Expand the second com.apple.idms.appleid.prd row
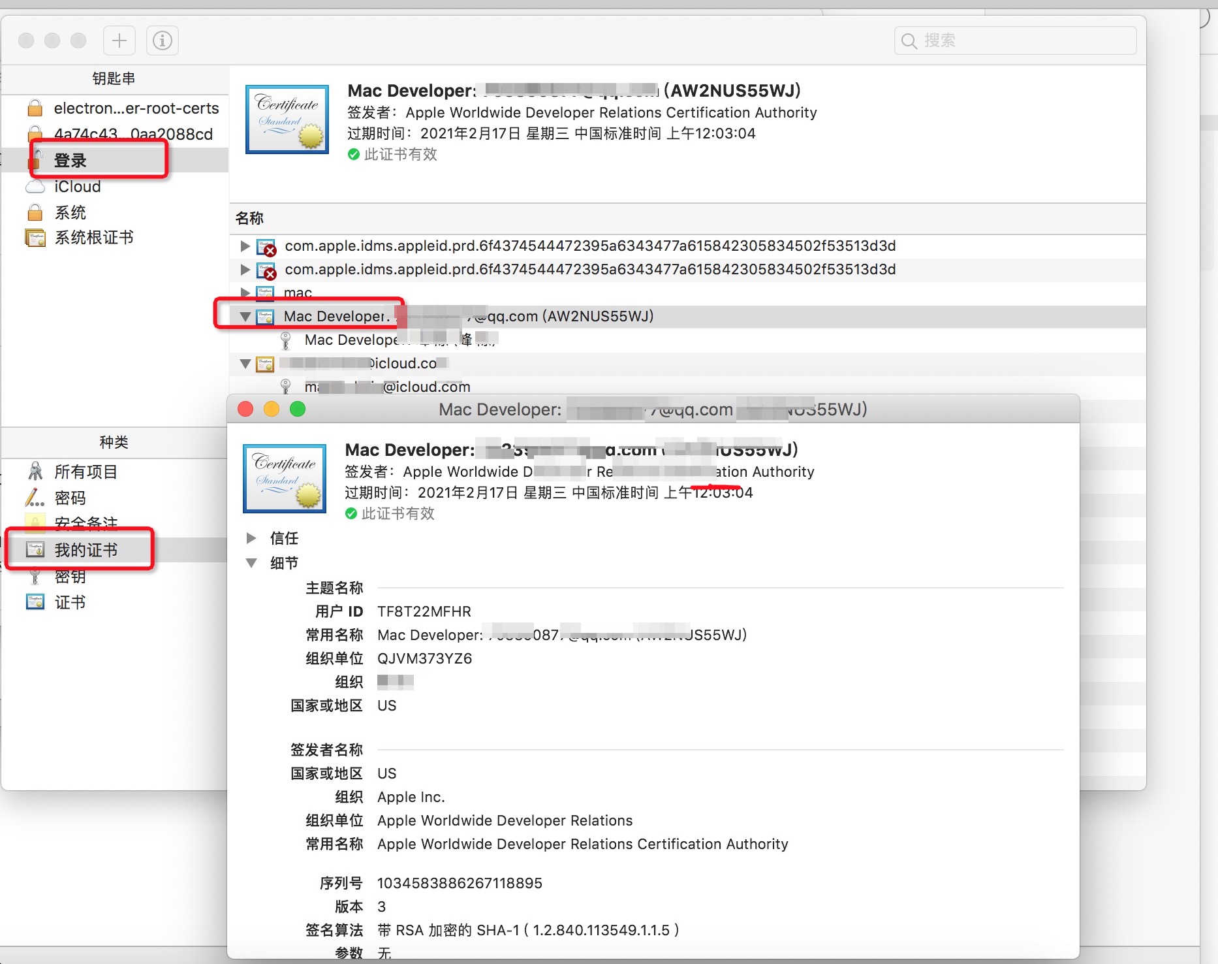Image resolution: width=1218 pixels, height=964 pixels. tap(245, 269)
